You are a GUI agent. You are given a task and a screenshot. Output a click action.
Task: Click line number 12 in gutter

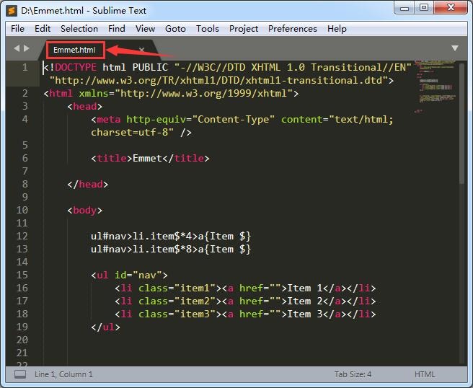22,236
